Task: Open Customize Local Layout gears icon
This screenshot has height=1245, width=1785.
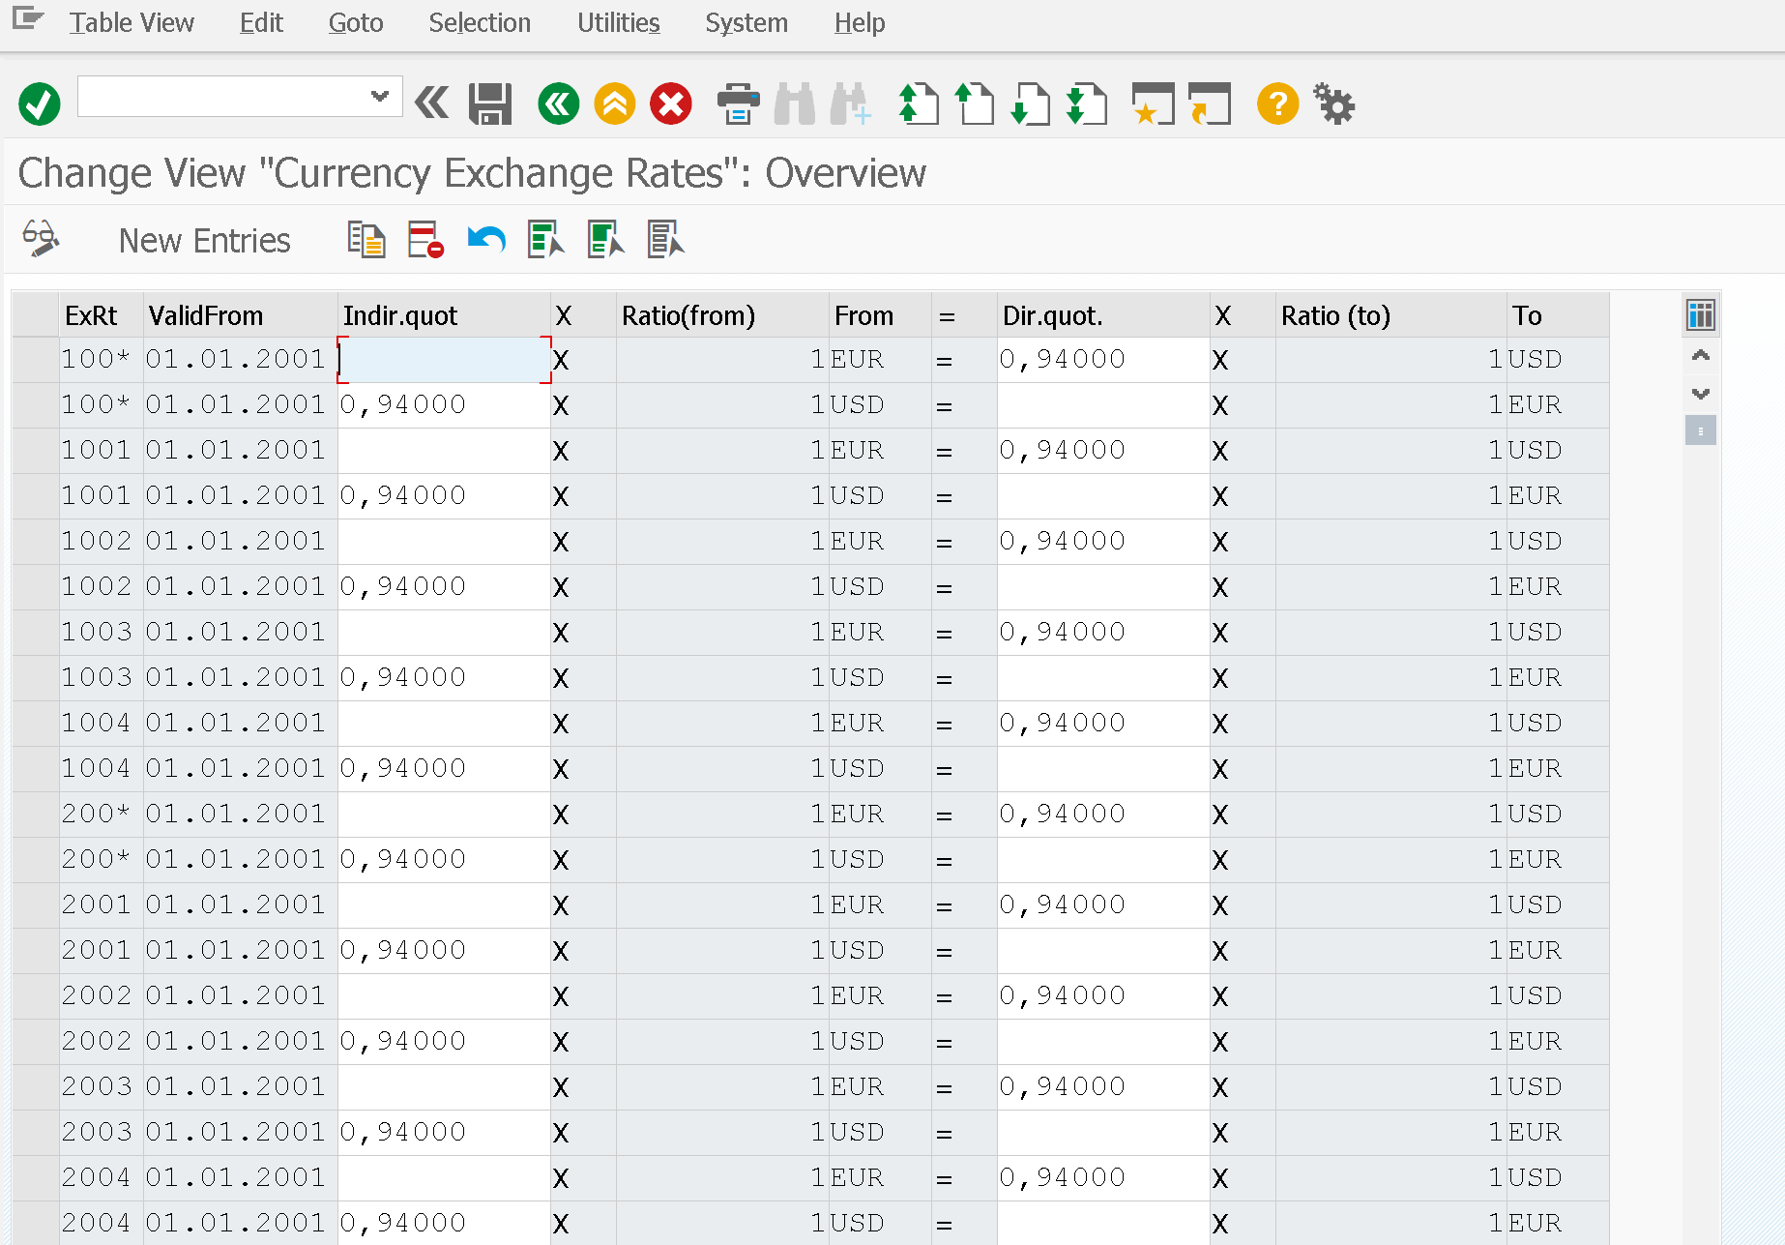Action: pos(1334,104)
